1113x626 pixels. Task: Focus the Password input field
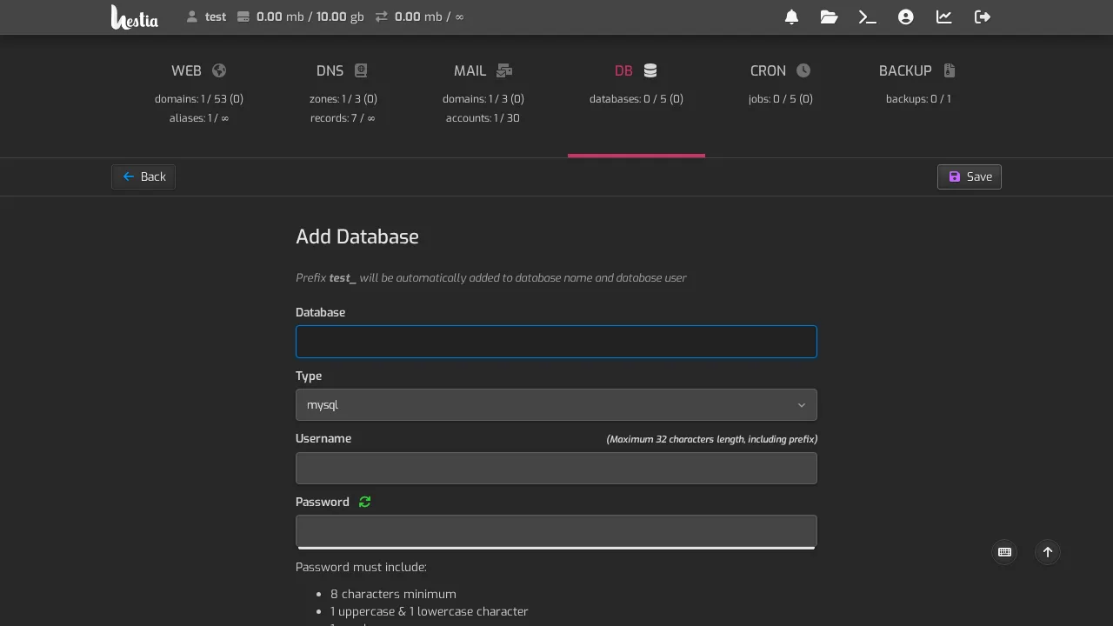(x=556, y=530)
